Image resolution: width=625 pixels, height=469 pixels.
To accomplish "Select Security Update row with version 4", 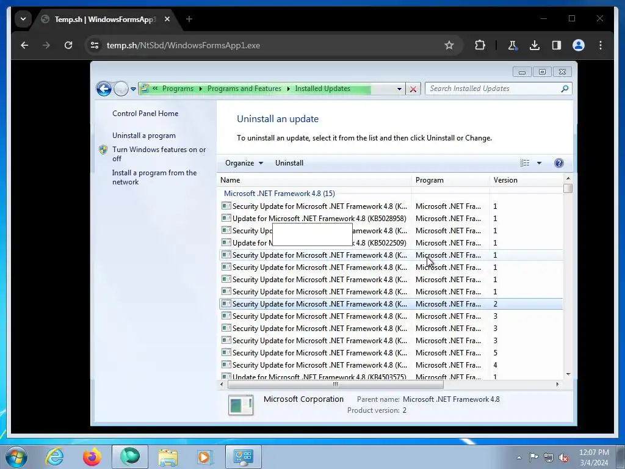I will point(391,365).
